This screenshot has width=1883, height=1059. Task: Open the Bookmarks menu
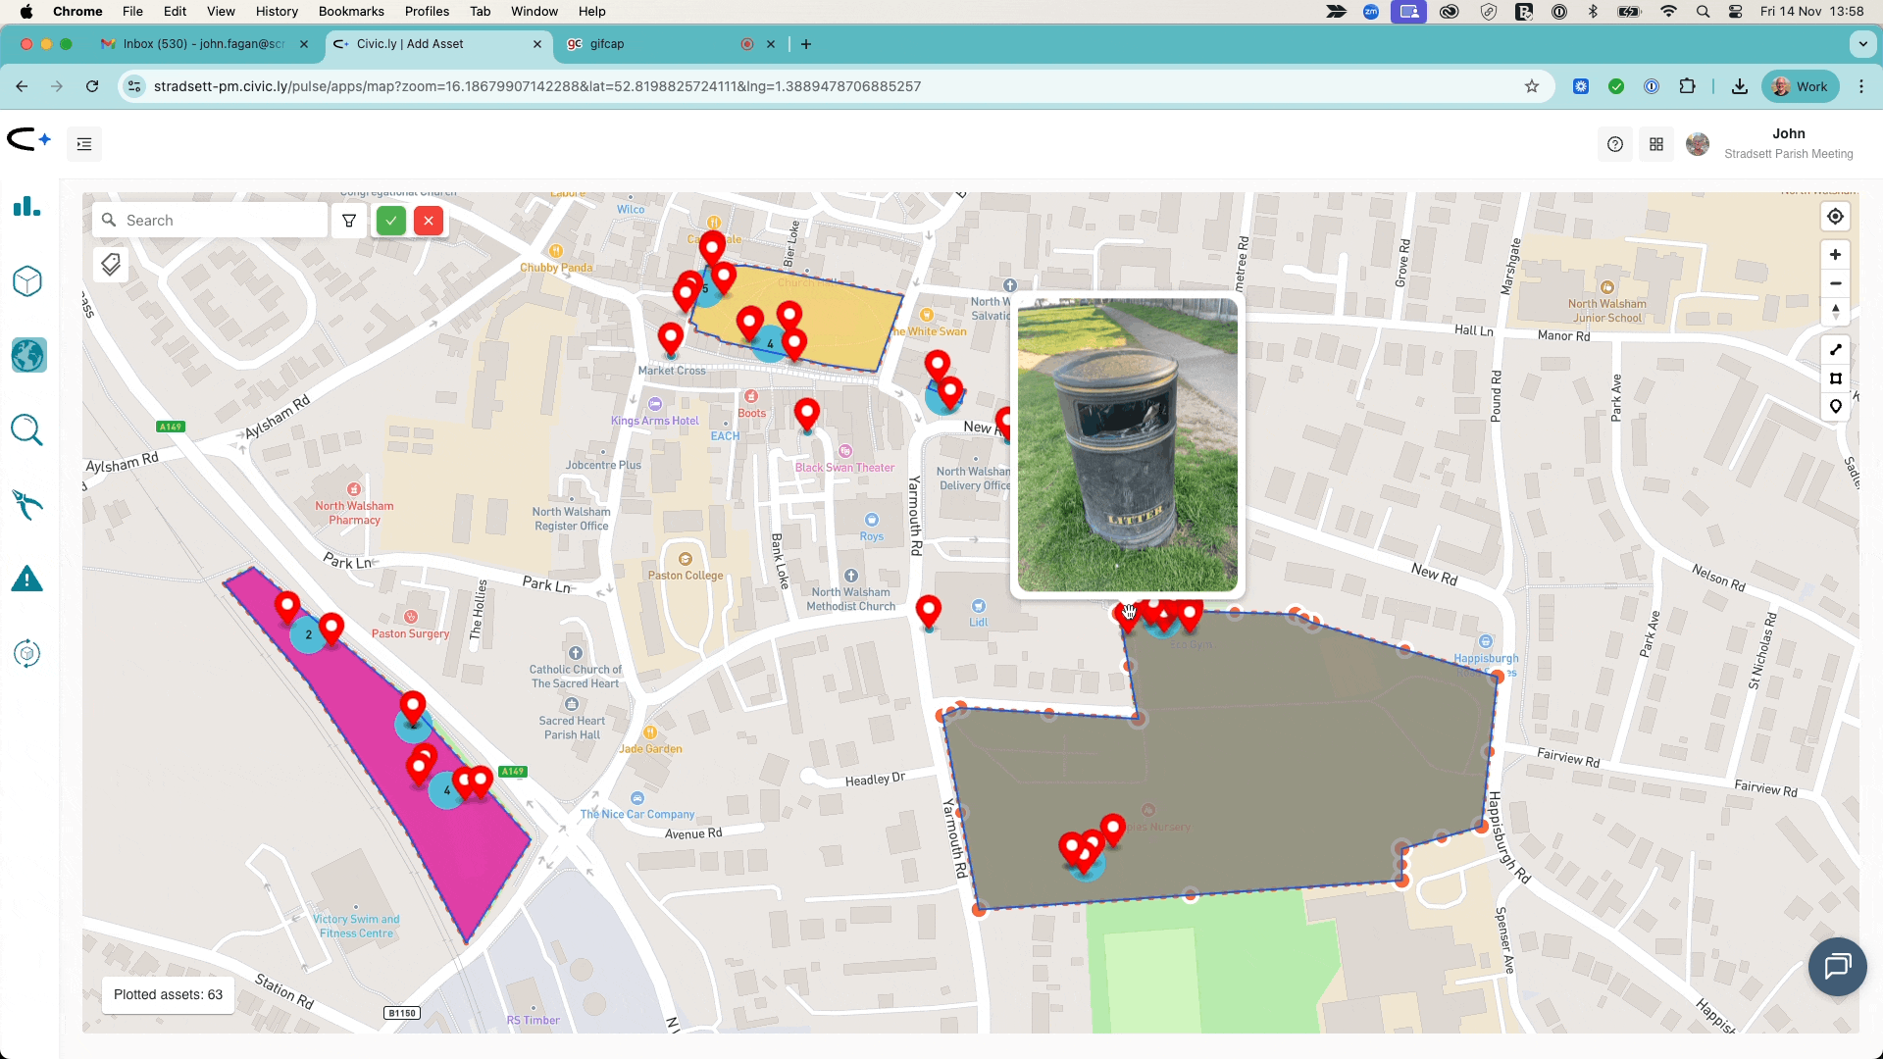351,11
